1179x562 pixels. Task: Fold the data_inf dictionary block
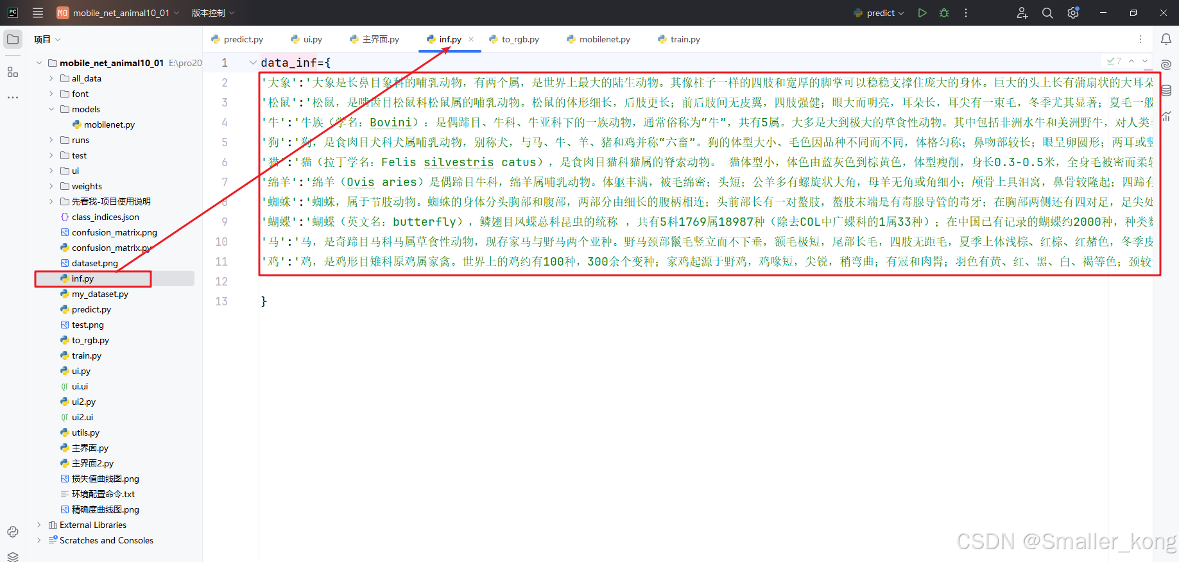[x=253, y=62]
